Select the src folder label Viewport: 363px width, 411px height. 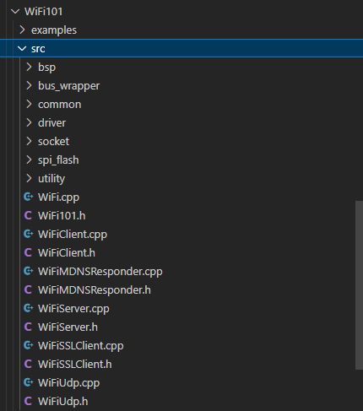click(38, 49)
